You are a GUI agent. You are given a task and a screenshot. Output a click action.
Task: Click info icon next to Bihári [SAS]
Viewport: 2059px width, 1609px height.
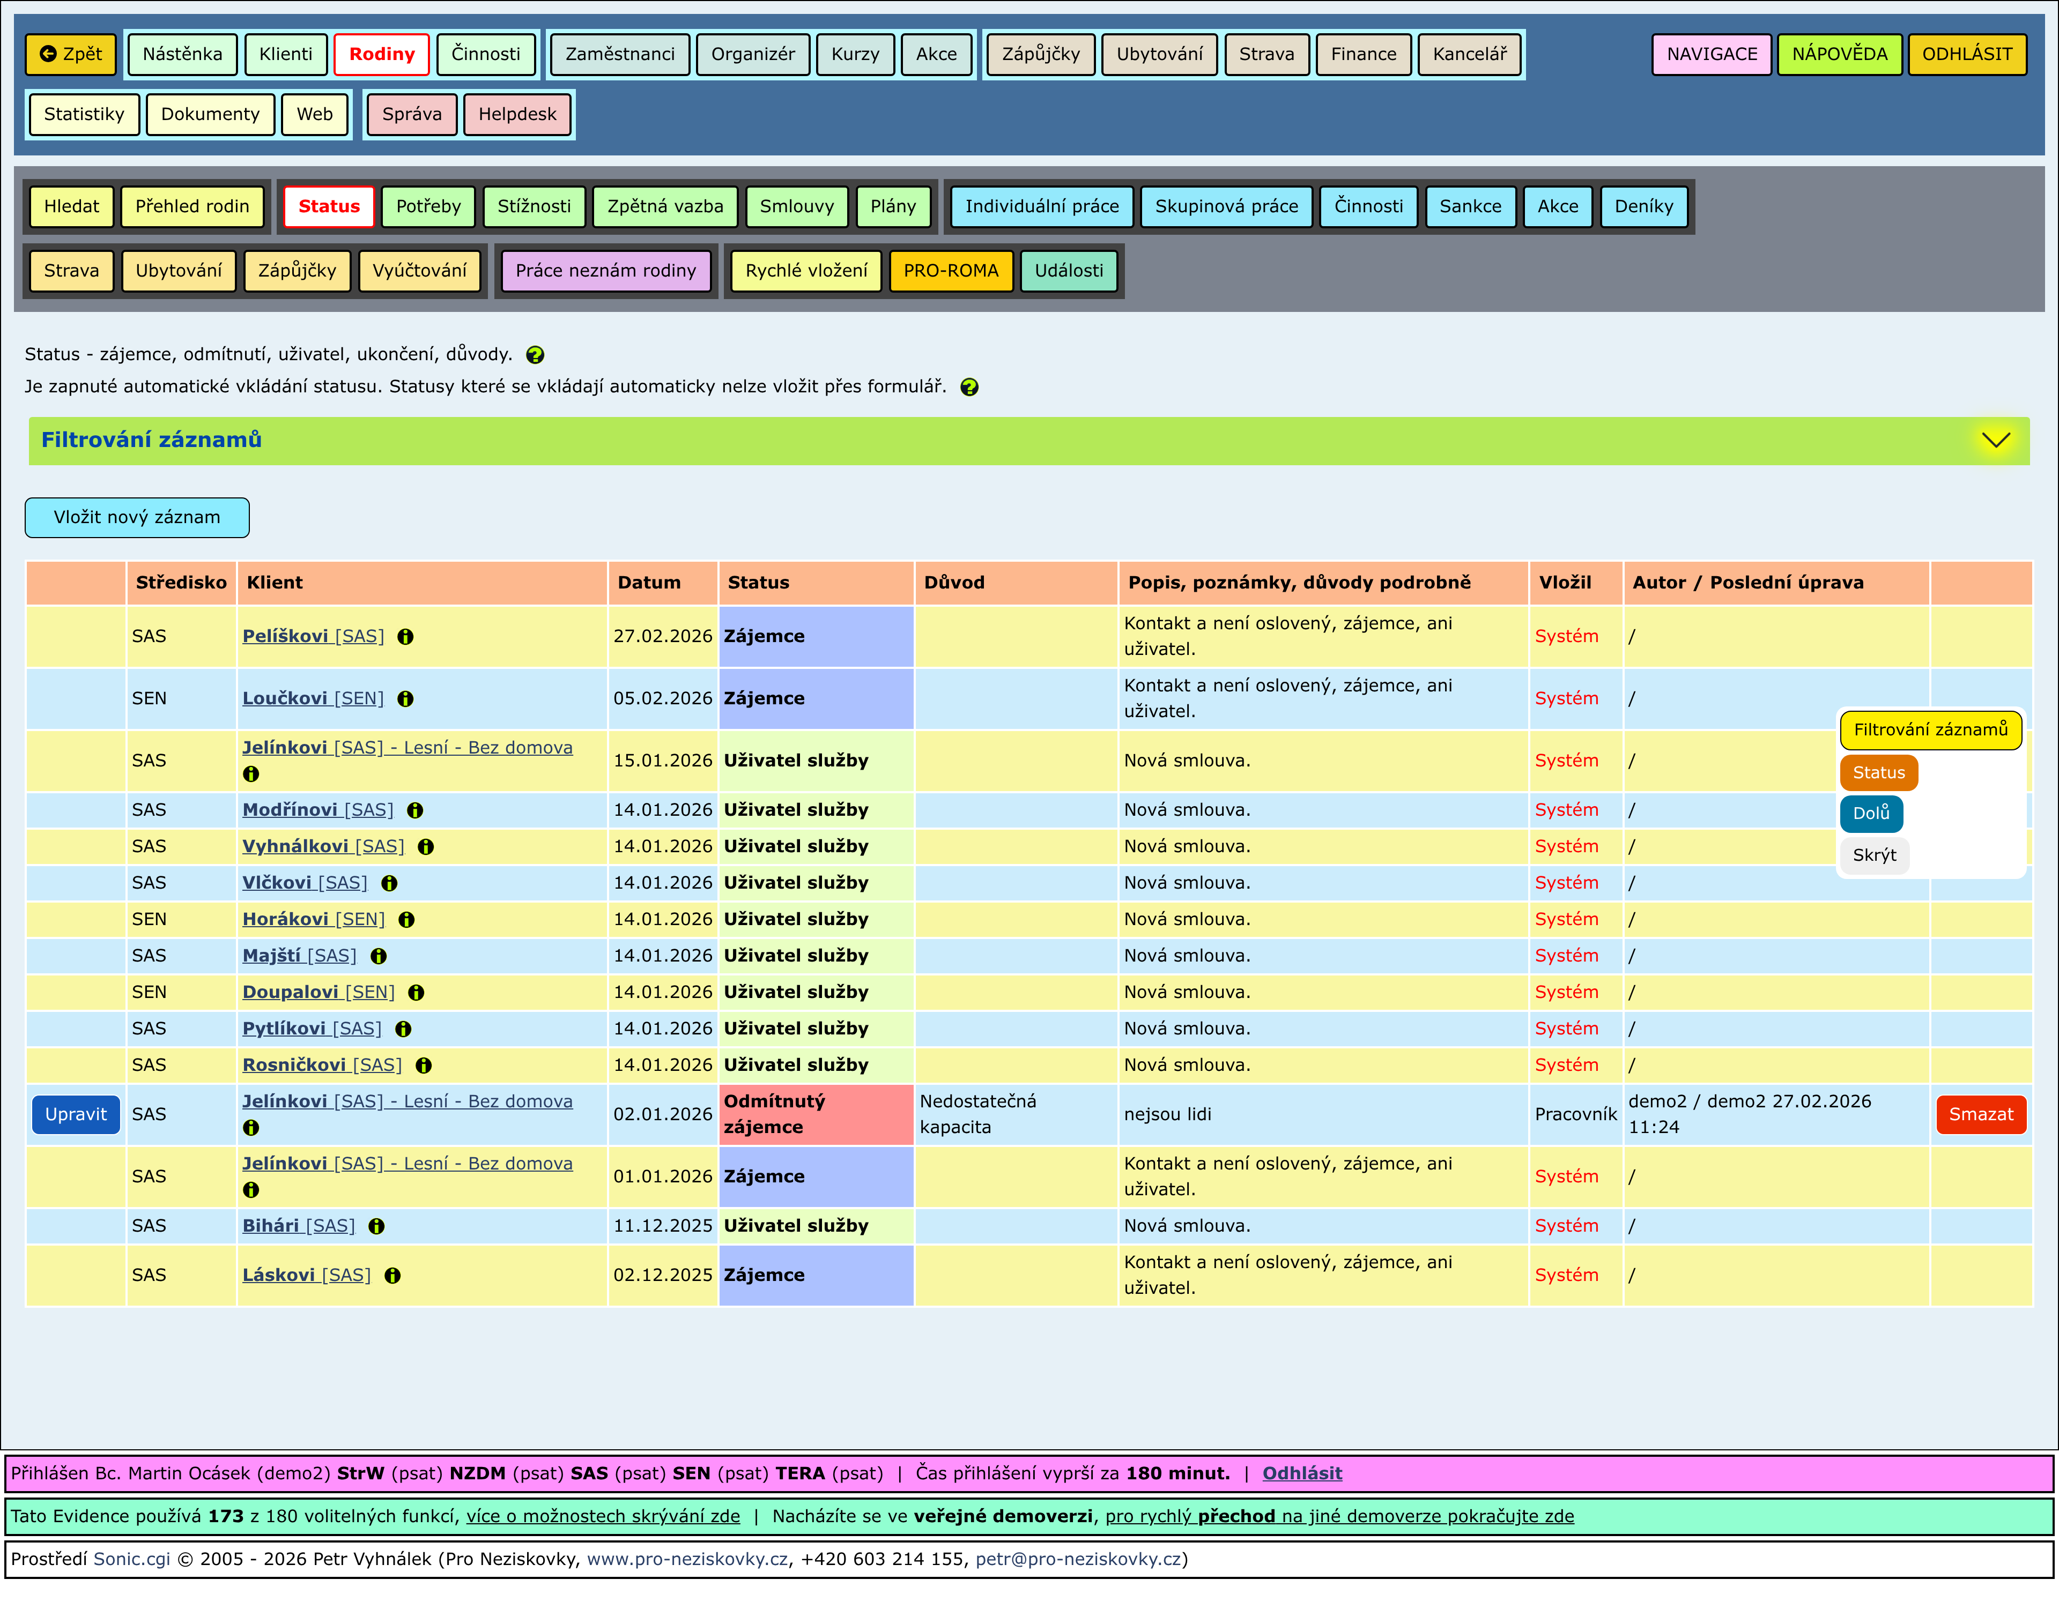click(x=376, y=1226)
